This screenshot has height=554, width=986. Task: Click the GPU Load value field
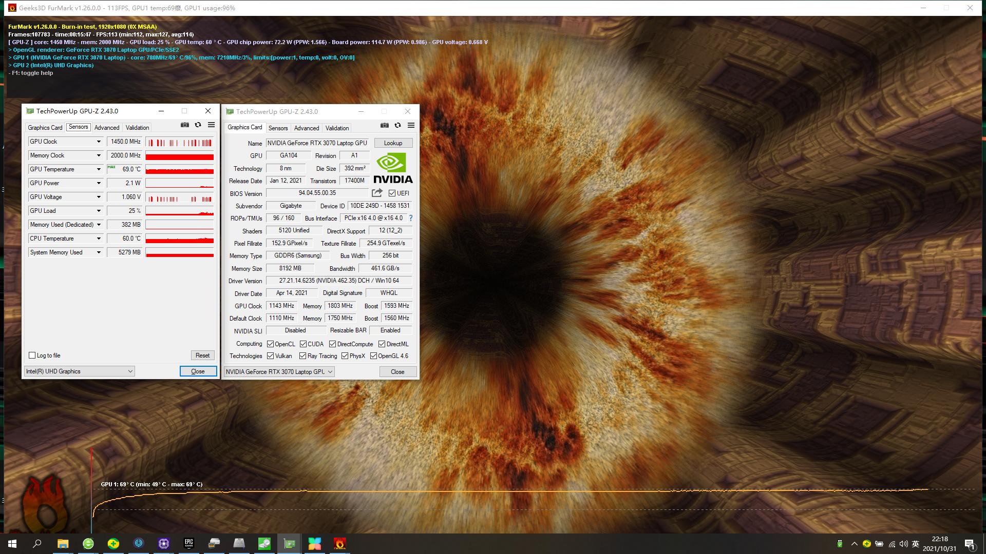tap(125, 211)
